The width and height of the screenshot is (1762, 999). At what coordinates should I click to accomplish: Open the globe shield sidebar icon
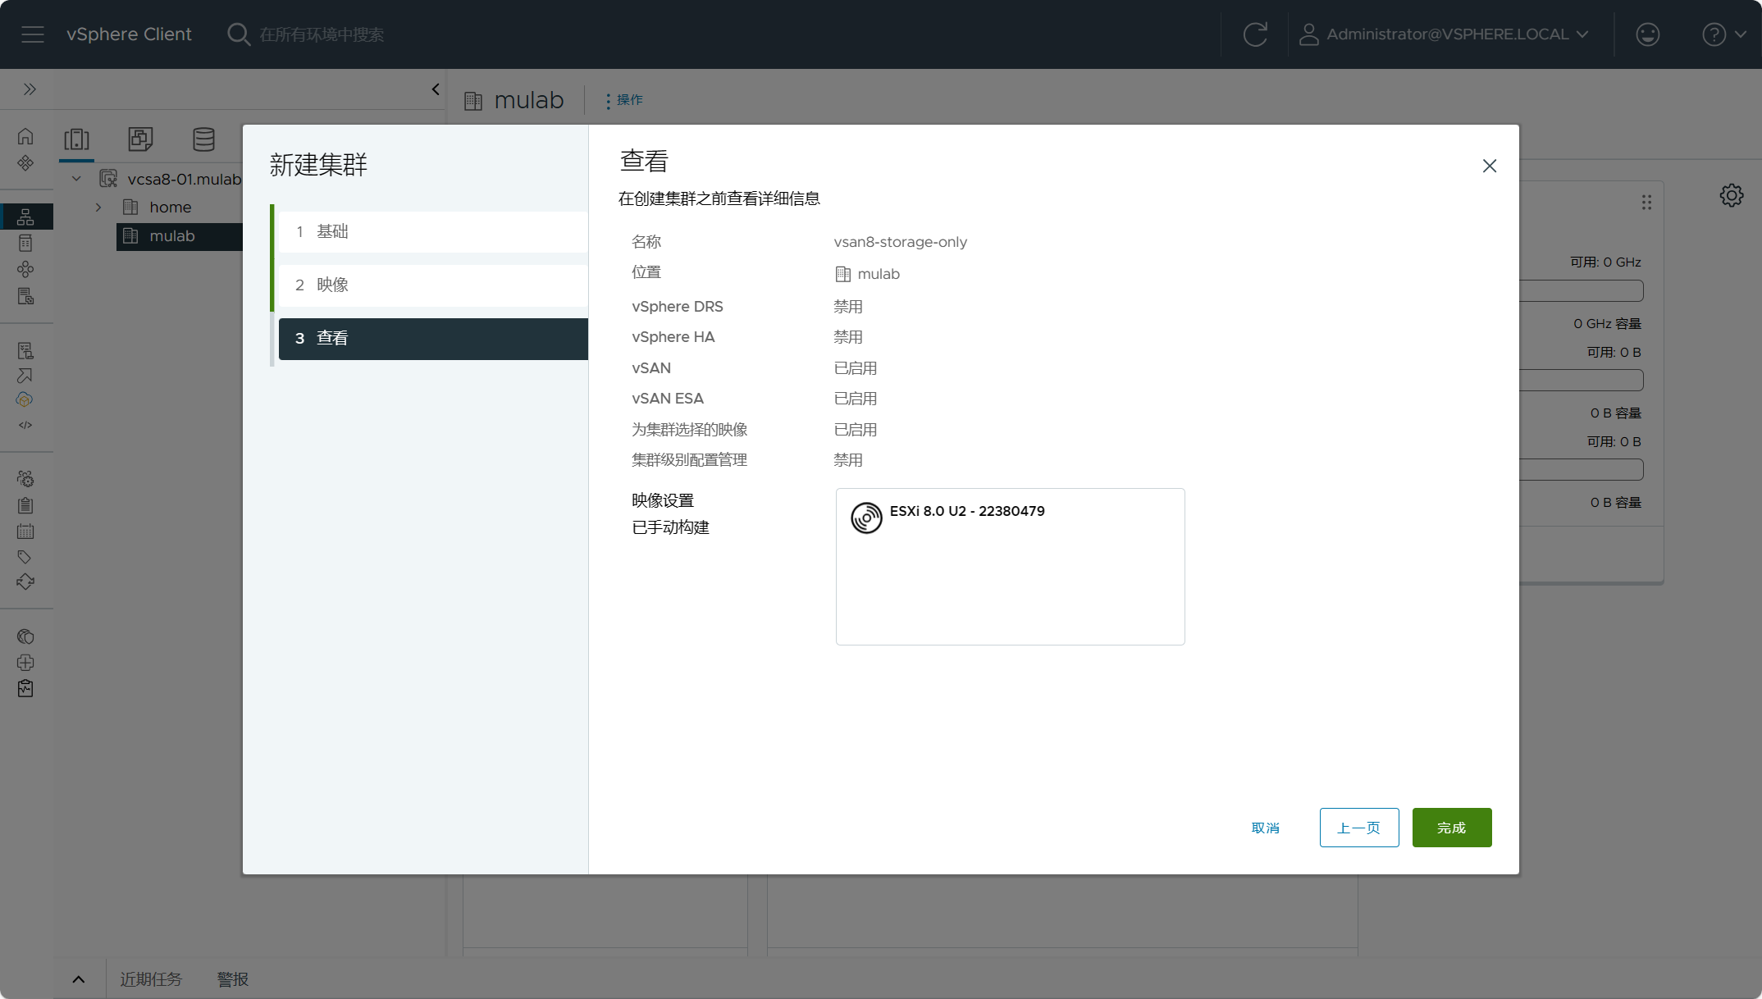point(25,636)
